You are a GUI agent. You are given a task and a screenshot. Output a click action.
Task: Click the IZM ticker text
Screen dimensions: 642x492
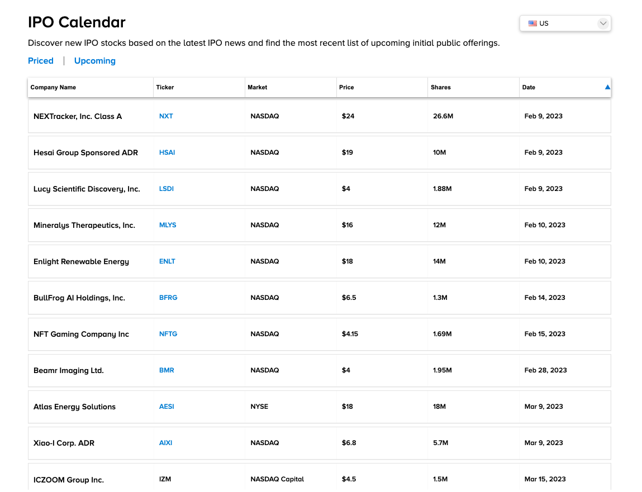(165, 479)
